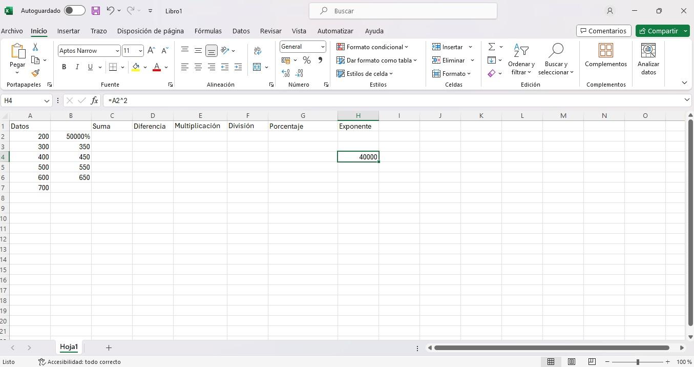
Task: Open the Comentarios pane button
Action: (x=603, y=31)
